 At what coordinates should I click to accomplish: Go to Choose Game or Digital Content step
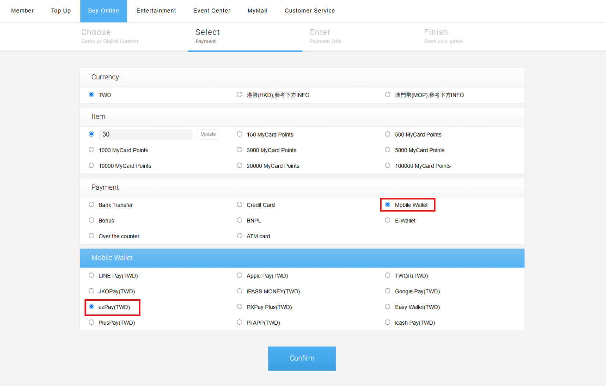pyautogui.click(x=110, y=36)
